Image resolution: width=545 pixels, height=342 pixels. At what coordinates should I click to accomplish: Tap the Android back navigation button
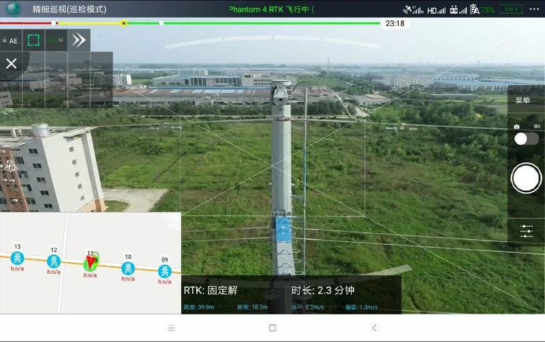point(374,328)
